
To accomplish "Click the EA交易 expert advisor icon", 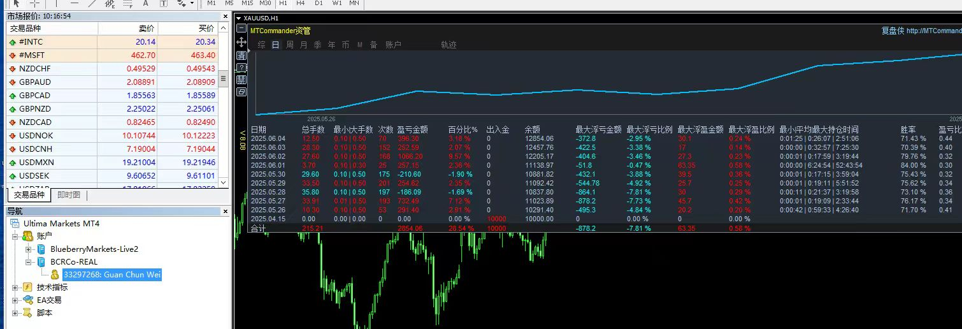I will tap(28, 300).
